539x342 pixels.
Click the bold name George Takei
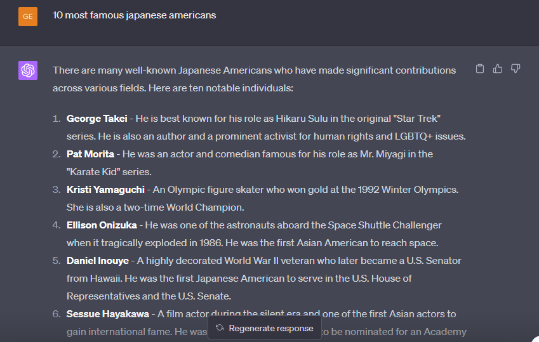click(x=97, y=119)
